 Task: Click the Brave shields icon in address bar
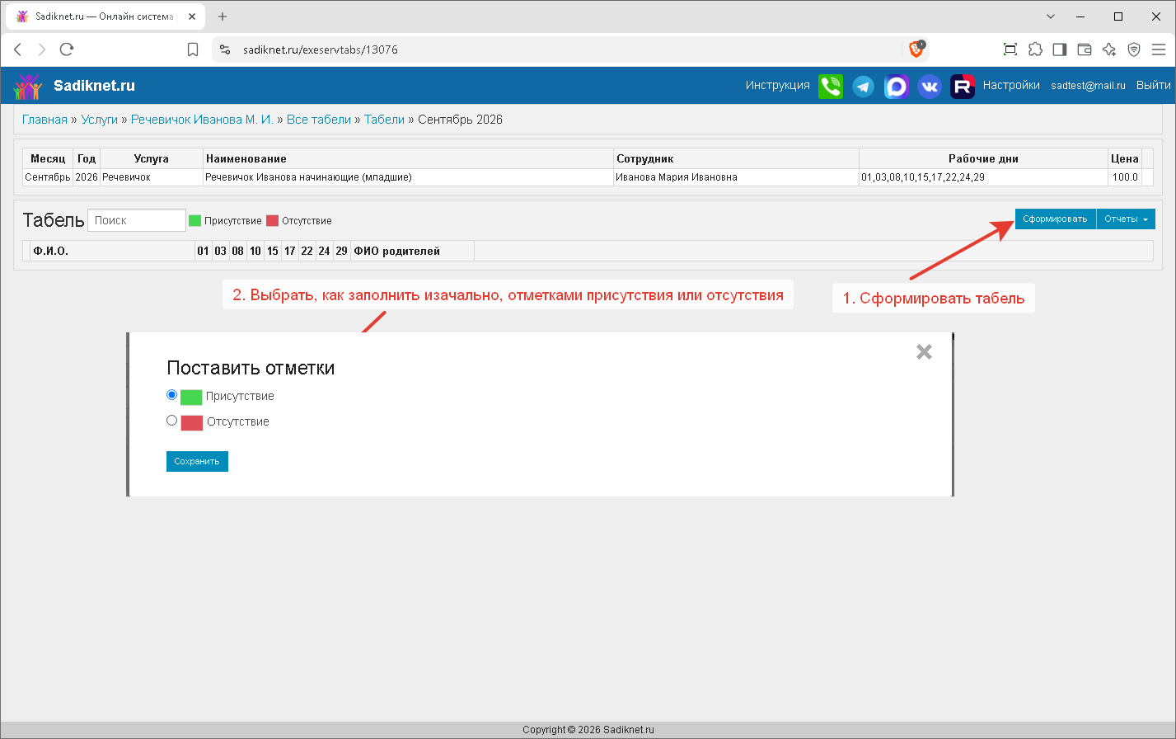(x=916, y=49)
